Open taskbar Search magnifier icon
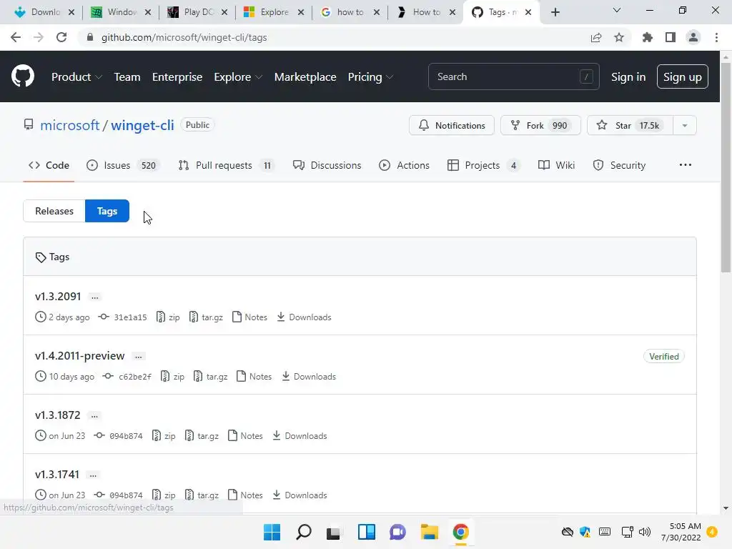Screen dimensions: 732x549 tap(303, 532)
